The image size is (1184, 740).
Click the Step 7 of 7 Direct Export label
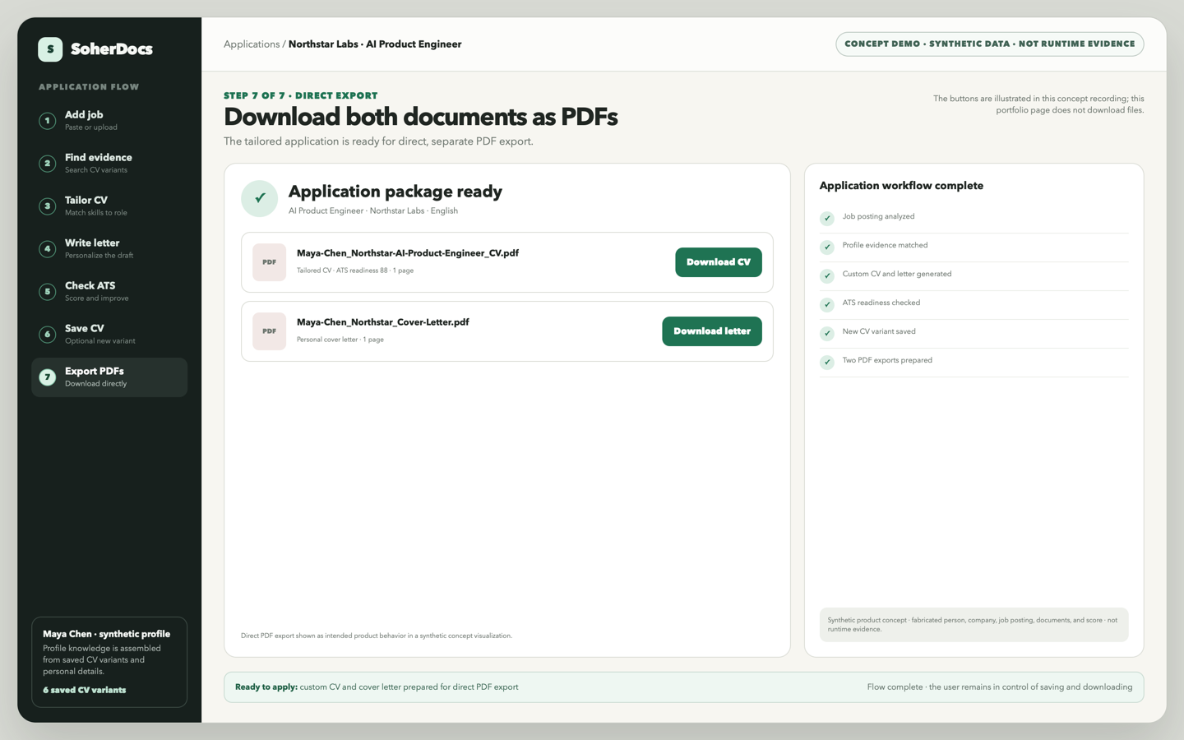[x=301, y=96]
